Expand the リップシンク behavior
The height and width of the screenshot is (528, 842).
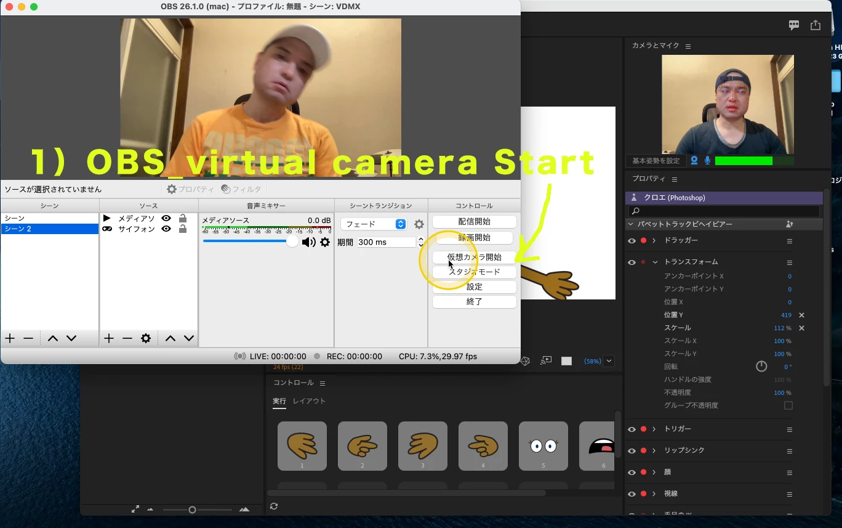654,450
